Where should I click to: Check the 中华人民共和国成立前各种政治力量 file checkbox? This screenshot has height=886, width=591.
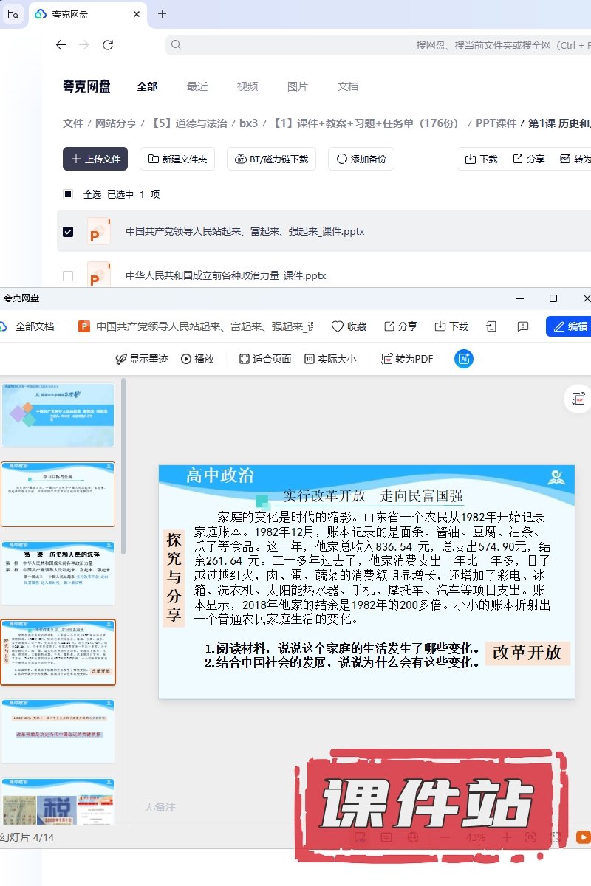[x=68, y=276]
